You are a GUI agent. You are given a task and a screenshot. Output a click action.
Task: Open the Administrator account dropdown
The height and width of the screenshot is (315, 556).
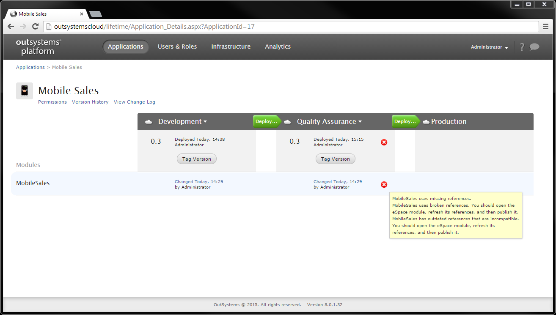coord(489,47)
